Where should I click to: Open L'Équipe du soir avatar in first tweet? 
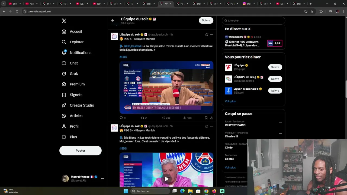tap(114, 37)
